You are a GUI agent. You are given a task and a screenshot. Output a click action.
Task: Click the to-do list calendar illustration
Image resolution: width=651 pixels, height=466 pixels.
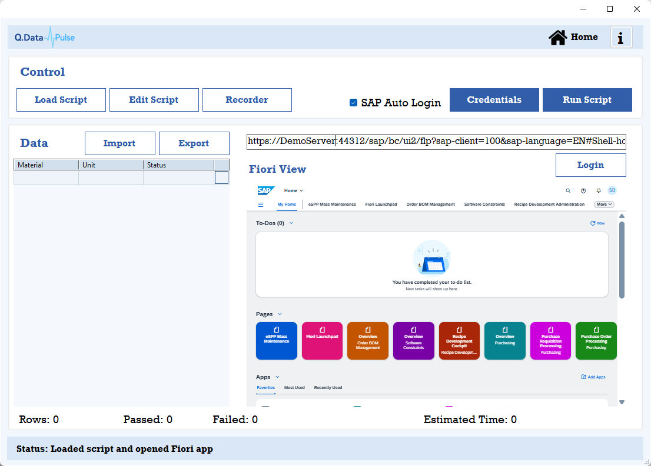tap(432, 258)
